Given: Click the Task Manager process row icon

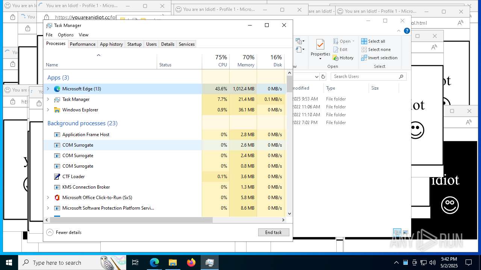Looking at the screenshot, I should pos(57,99).
